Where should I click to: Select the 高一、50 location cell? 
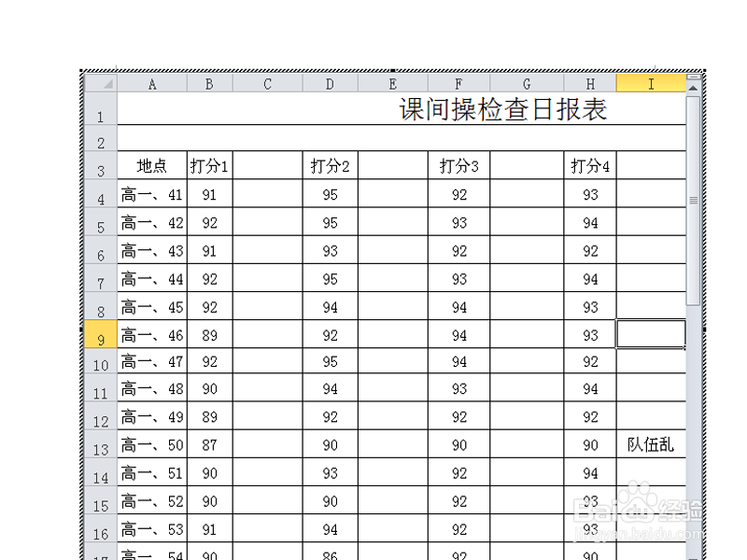click(152, 445)
